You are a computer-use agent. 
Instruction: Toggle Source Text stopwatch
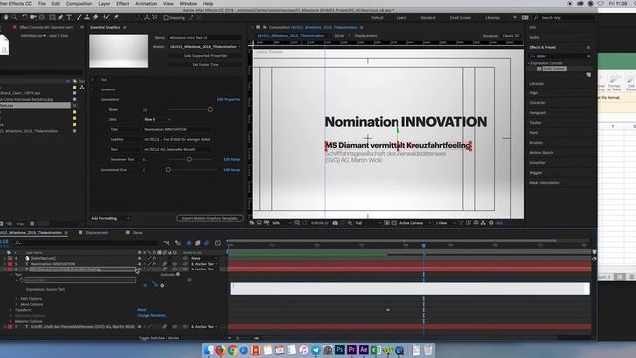pos(22,280)
